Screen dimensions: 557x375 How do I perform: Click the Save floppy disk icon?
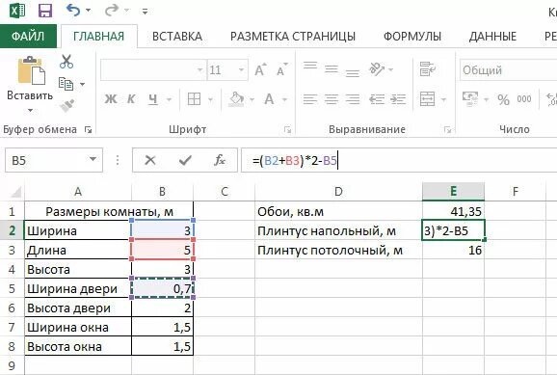(45, 11)
